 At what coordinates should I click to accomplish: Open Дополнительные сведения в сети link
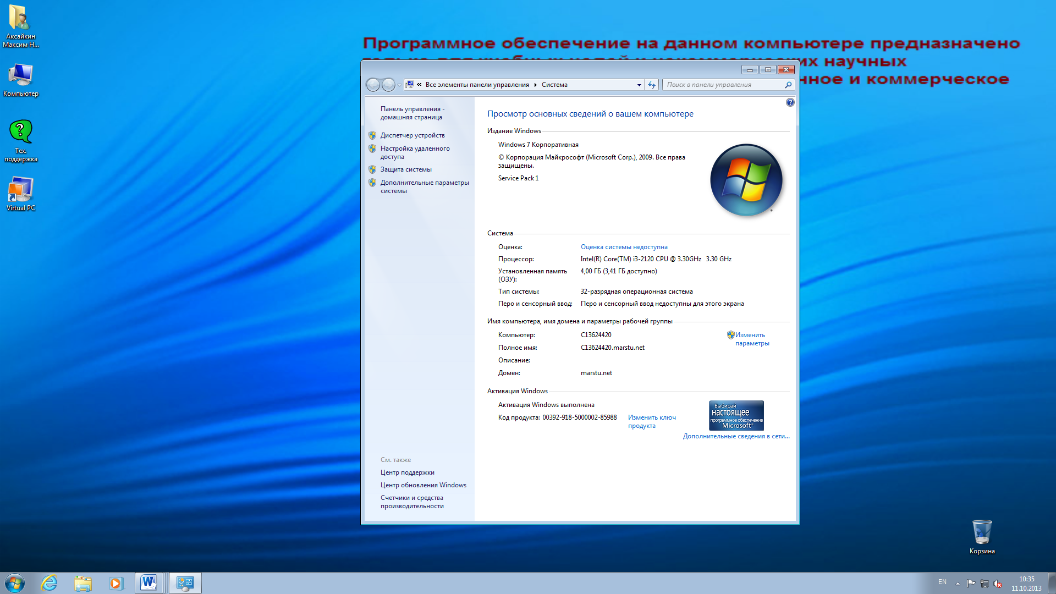[736, 436]
